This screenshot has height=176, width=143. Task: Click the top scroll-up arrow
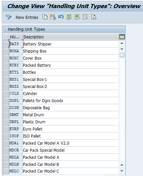(x=122, y=43)
